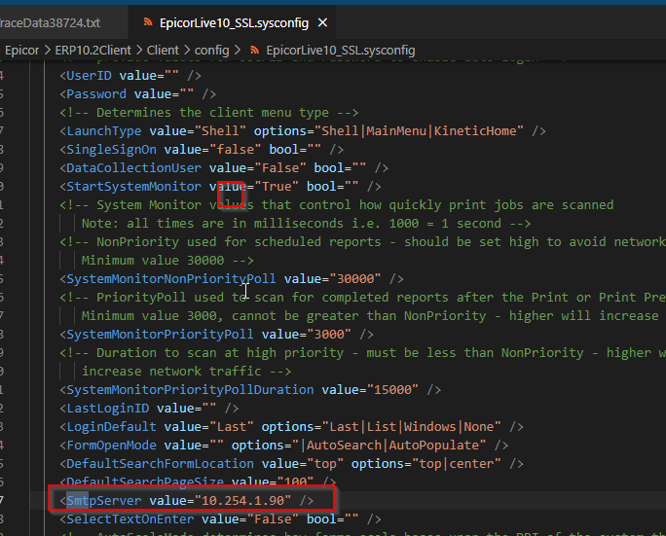This screenshot has width=666, height=536.
Task: Expand breadcrumb chevron after Epicor
Action: pyautogui.click(x=47, y=50)
